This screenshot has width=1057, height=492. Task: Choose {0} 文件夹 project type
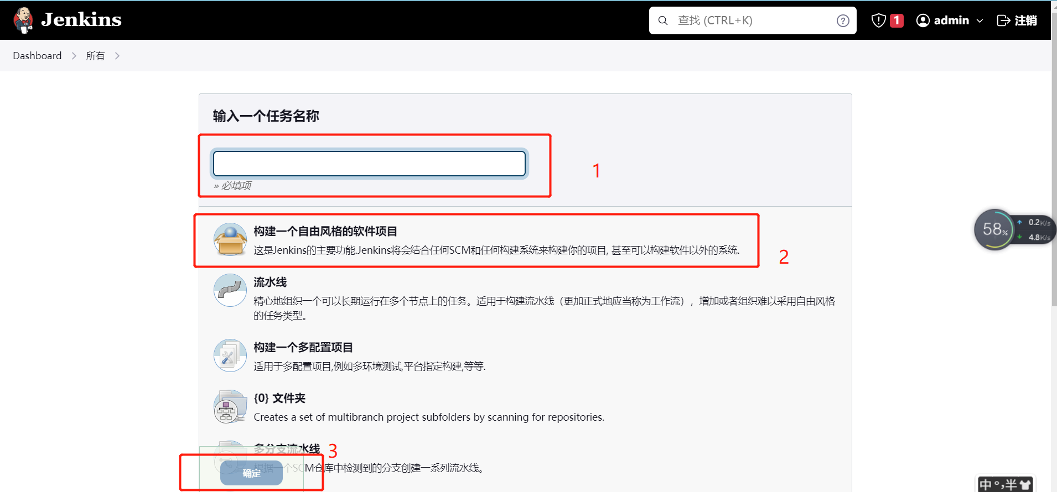279,398
